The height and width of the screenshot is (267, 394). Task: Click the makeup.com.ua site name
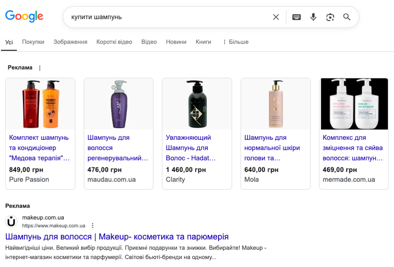pos(43,217)
